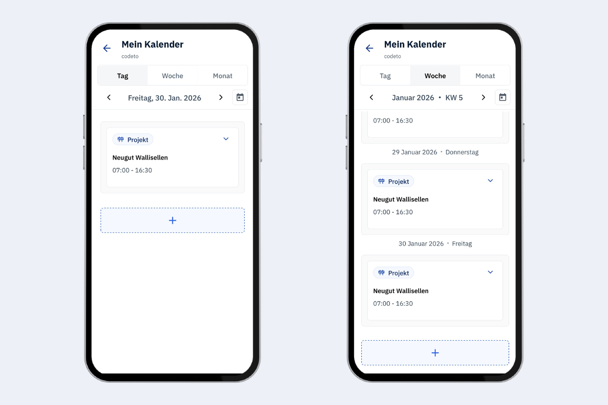
Task: Open date picker calendar icon in day view
Action: click(x=240, y=97)
